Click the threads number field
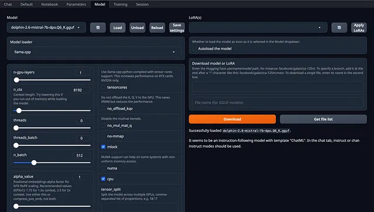The width and height of the screenshot is (374, 212). coord(84,120)
